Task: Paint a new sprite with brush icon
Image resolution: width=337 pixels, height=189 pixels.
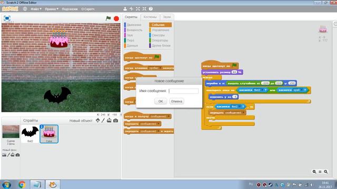Action: point(103,120)
